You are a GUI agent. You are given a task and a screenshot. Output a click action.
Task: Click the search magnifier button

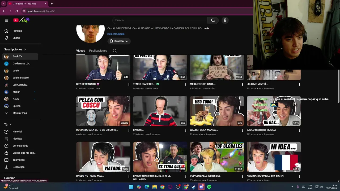click(x=213, y=20)
